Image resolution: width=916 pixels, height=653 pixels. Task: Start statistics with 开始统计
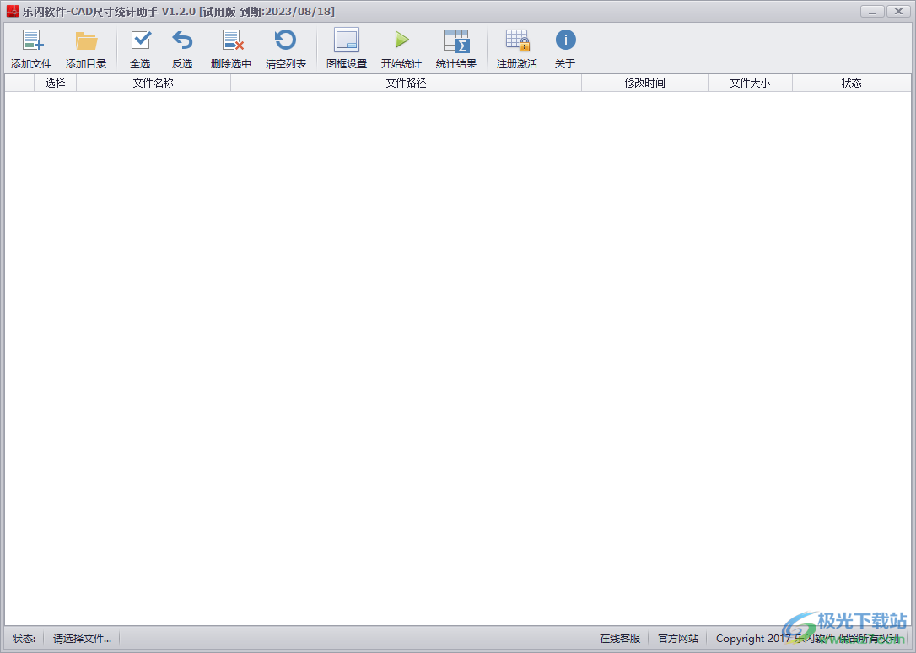pyautogui.click(x=401, y=49)
